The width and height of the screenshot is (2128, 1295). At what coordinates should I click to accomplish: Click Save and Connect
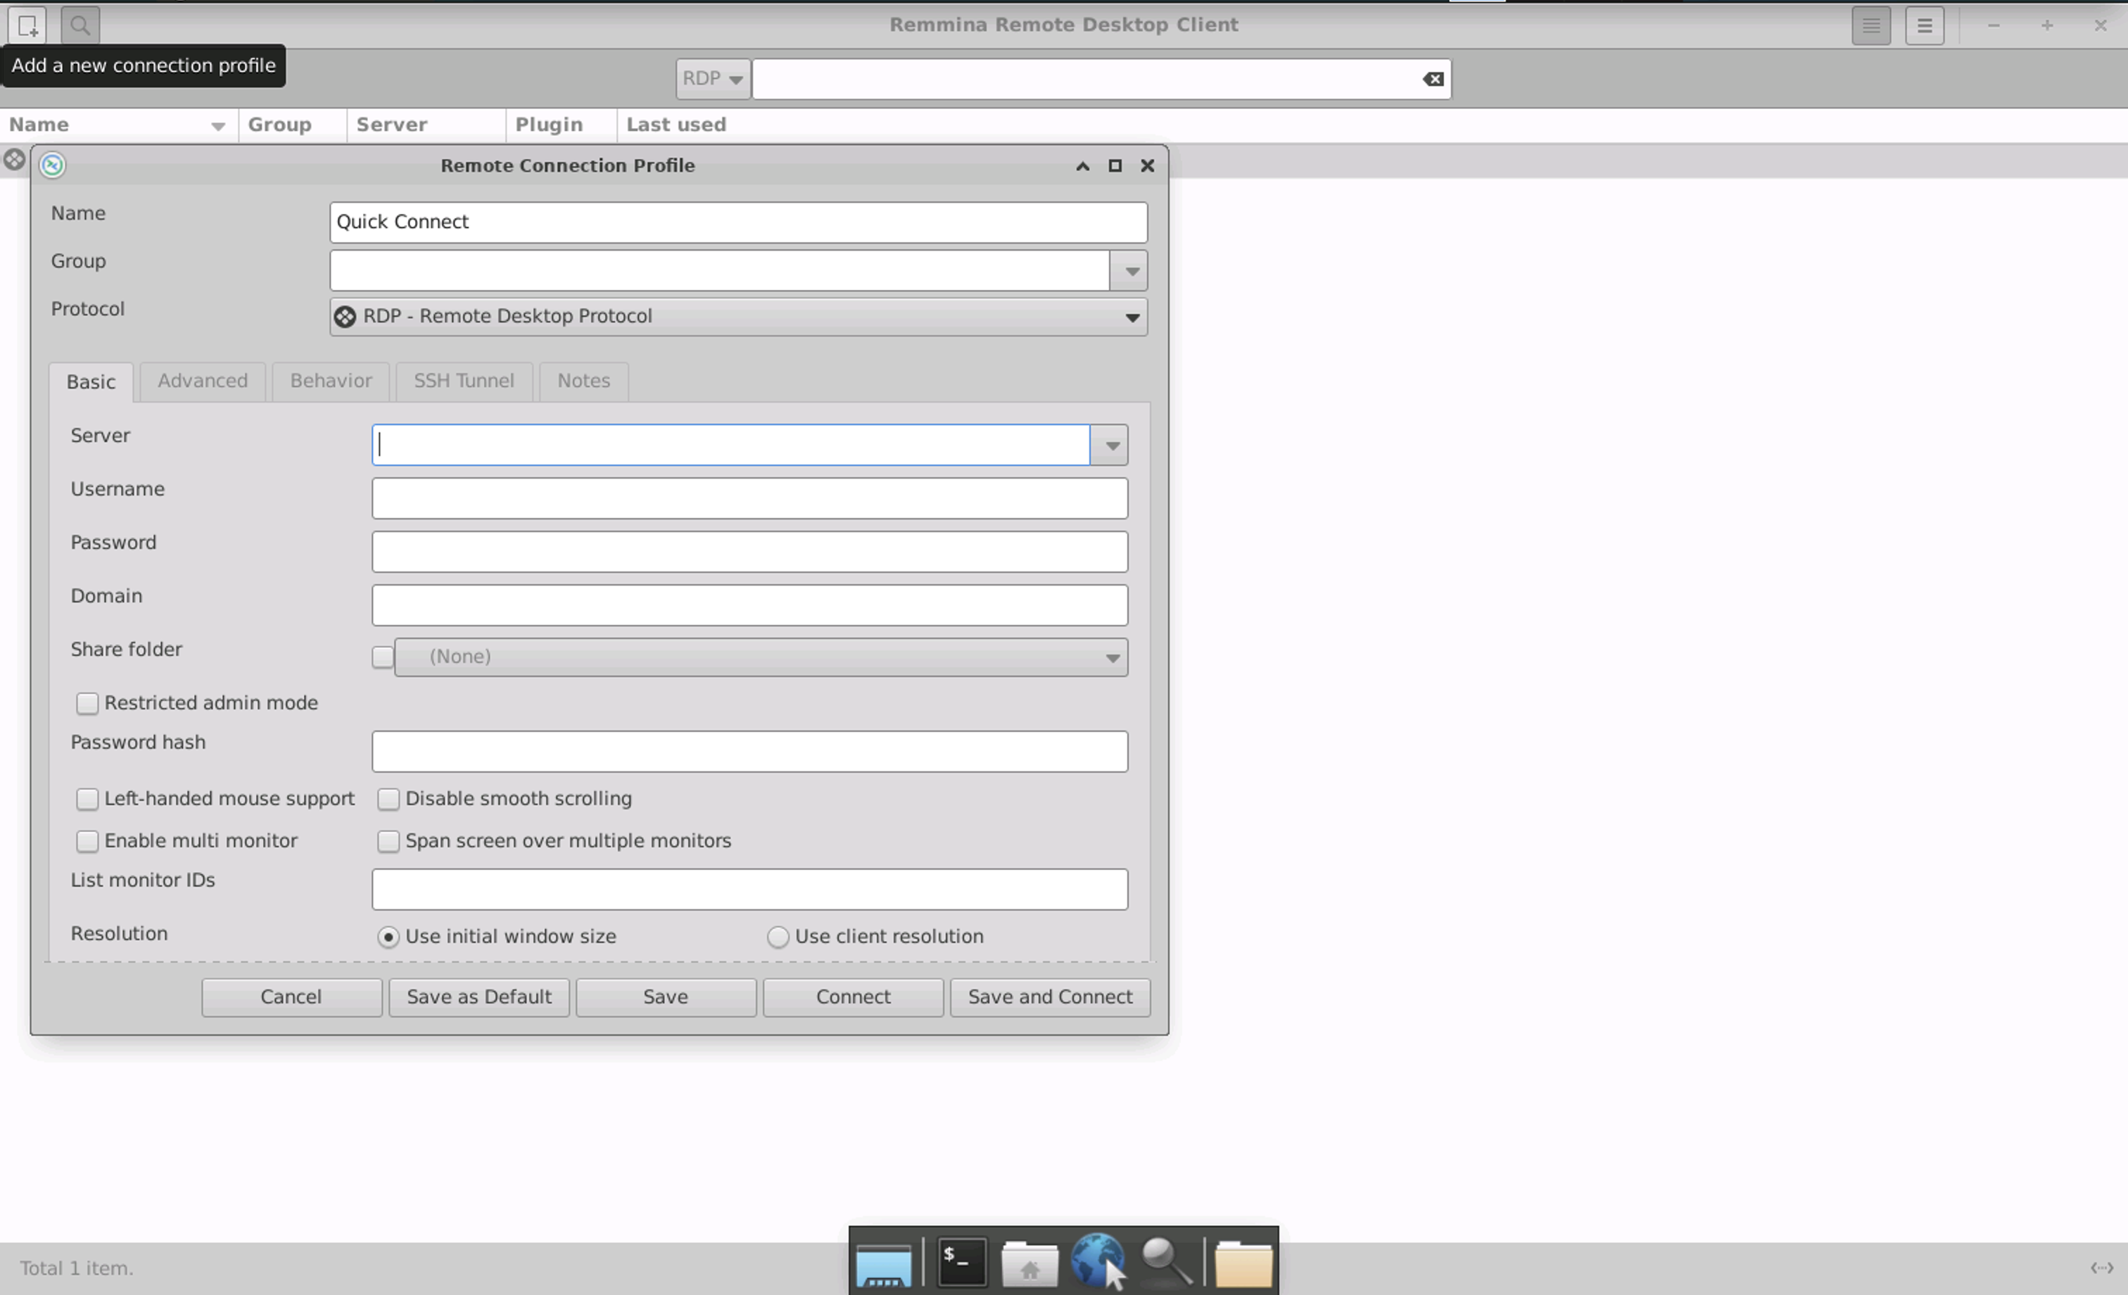[1050, 998]
